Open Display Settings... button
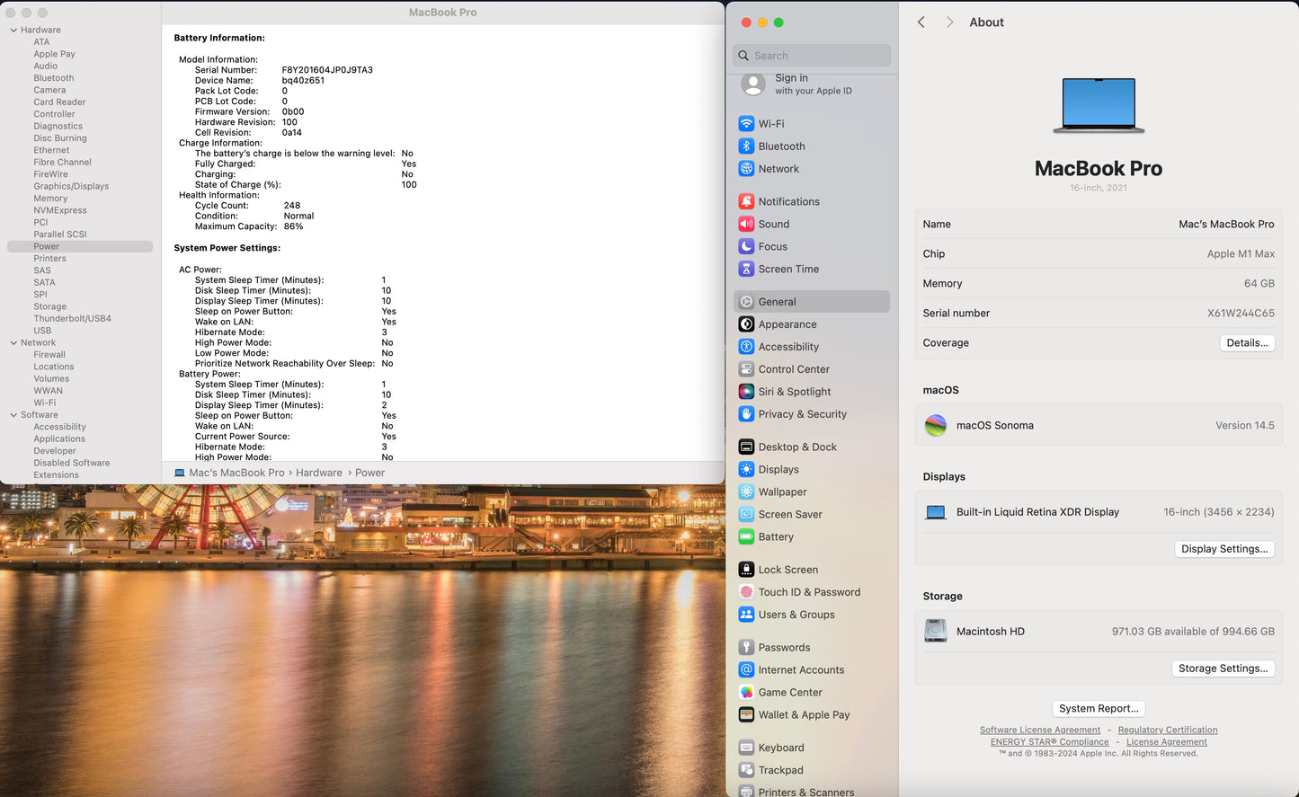Screen dimensions: 1299x797 [1224, 549]
